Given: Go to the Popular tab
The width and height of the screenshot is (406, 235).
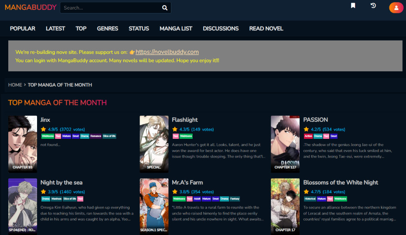Looking at the screenshot, I should 22,28.
